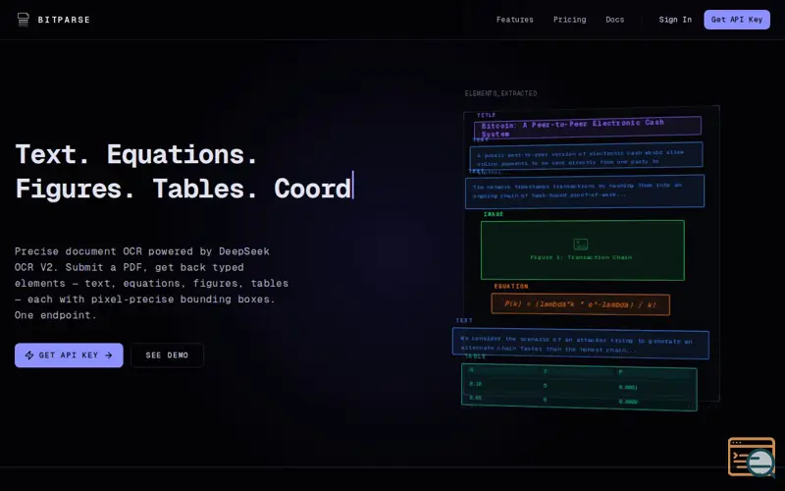This screenshot has height=491, width=785.
Task: Select the orange P(k) equation box
Action: click(x=580, y=304)
